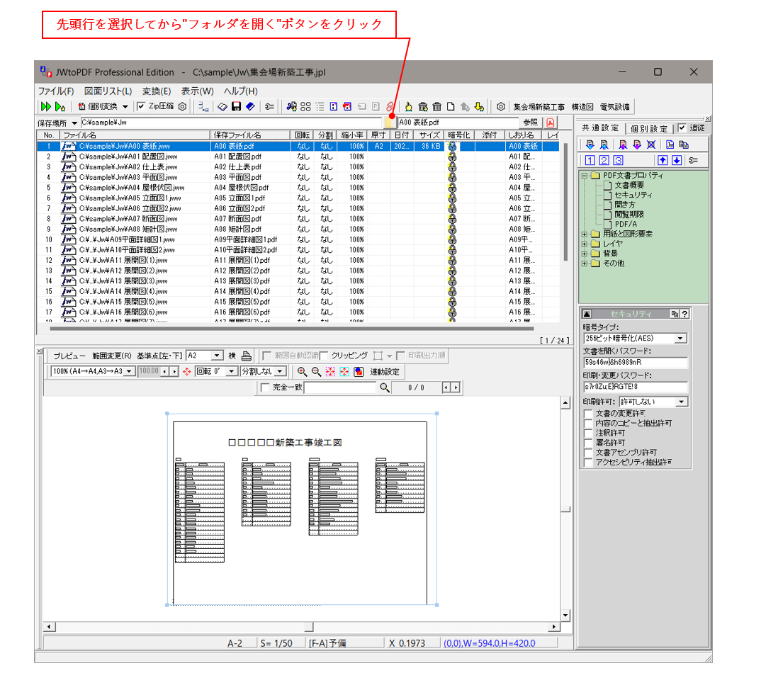Click the red PDF icon beside 参照
The height and width of the screenshot is (680, 761).
(x=551, y=122)
